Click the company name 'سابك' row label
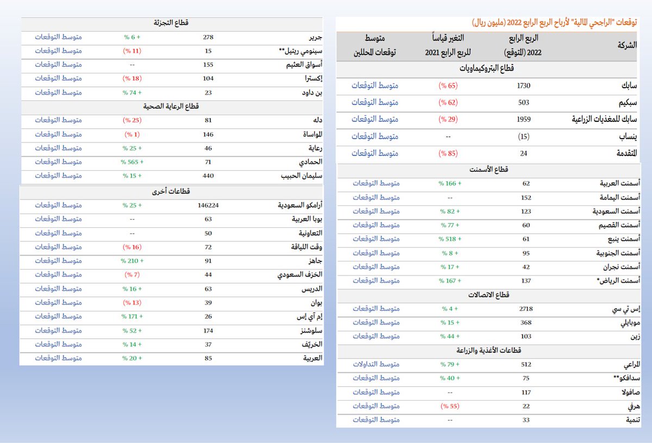Viewport: 652px width, 443px height. tap(629, 86)
